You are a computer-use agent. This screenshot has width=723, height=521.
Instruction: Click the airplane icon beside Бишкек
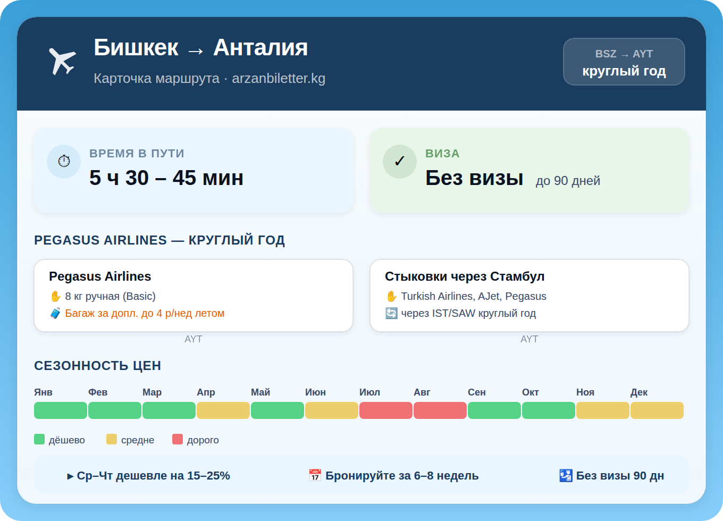click(x=62, y=60)
